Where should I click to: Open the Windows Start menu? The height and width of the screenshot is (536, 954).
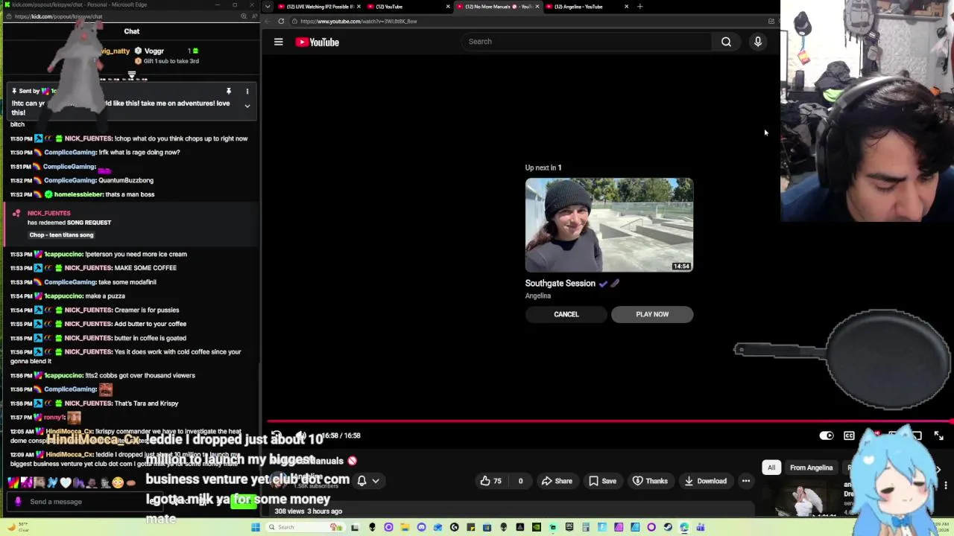point(256,527)
